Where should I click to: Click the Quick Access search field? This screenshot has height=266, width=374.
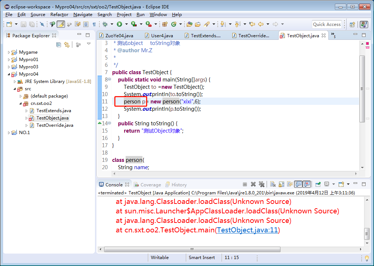pos(327,24)
